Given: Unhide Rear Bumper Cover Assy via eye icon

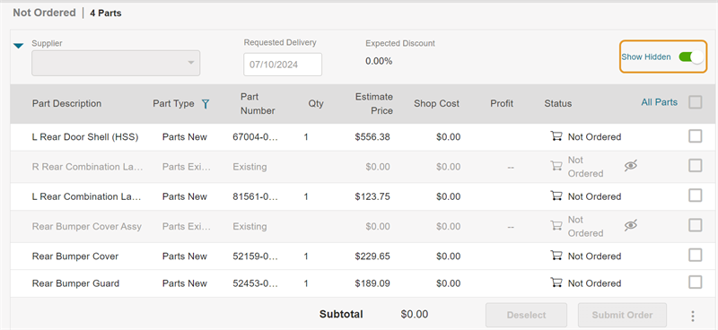Looking at the screenshot, I should pyautogui.click(x=631, y=225).
